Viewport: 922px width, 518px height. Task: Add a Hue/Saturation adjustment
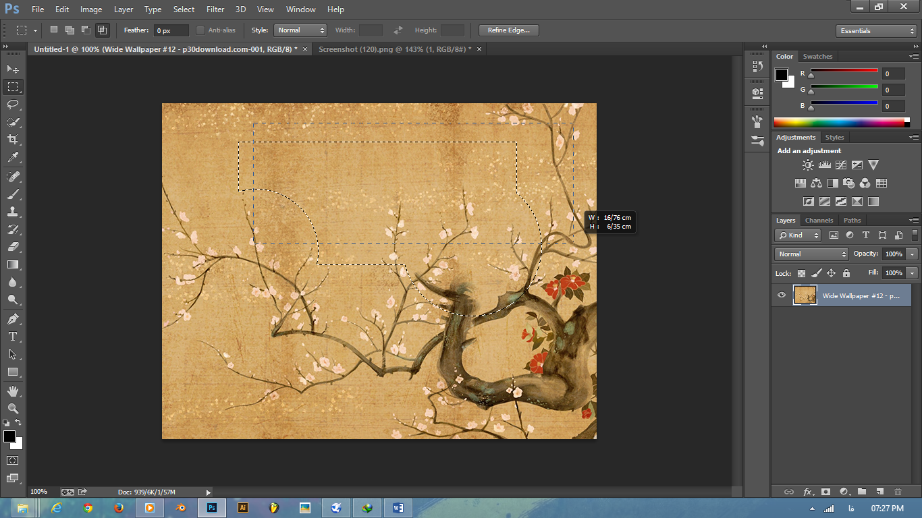pos(801,183)
